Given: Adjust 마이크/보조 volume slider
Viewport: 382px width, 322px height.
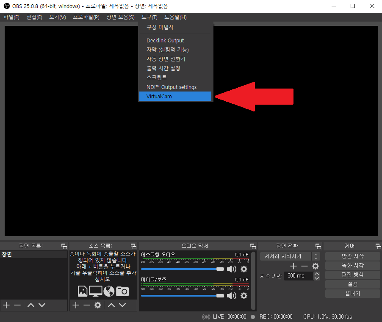Looking at the screenshot, I should coord(183,296).
